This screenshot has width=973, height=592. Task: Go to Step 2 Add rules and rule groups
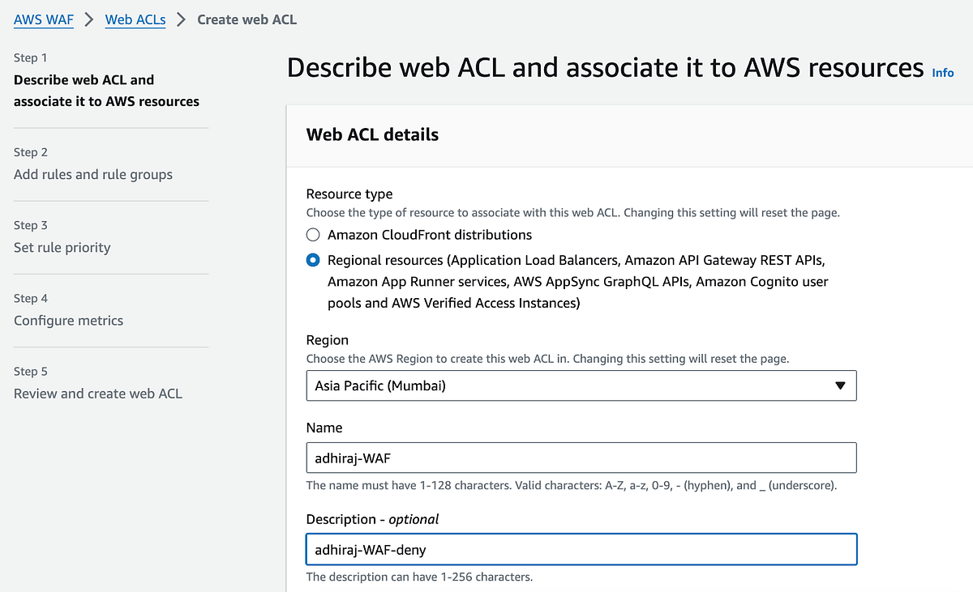[93, 174]
